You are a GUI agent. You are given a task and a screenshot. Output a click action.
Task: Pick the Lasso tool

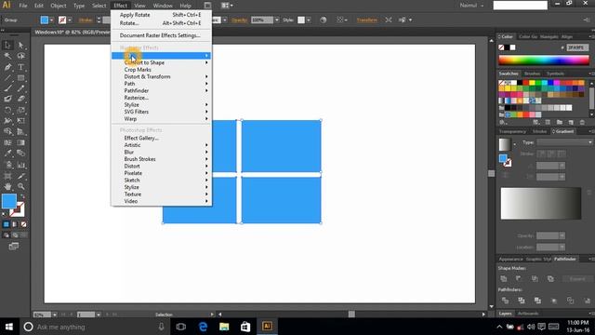pos(20,56)
